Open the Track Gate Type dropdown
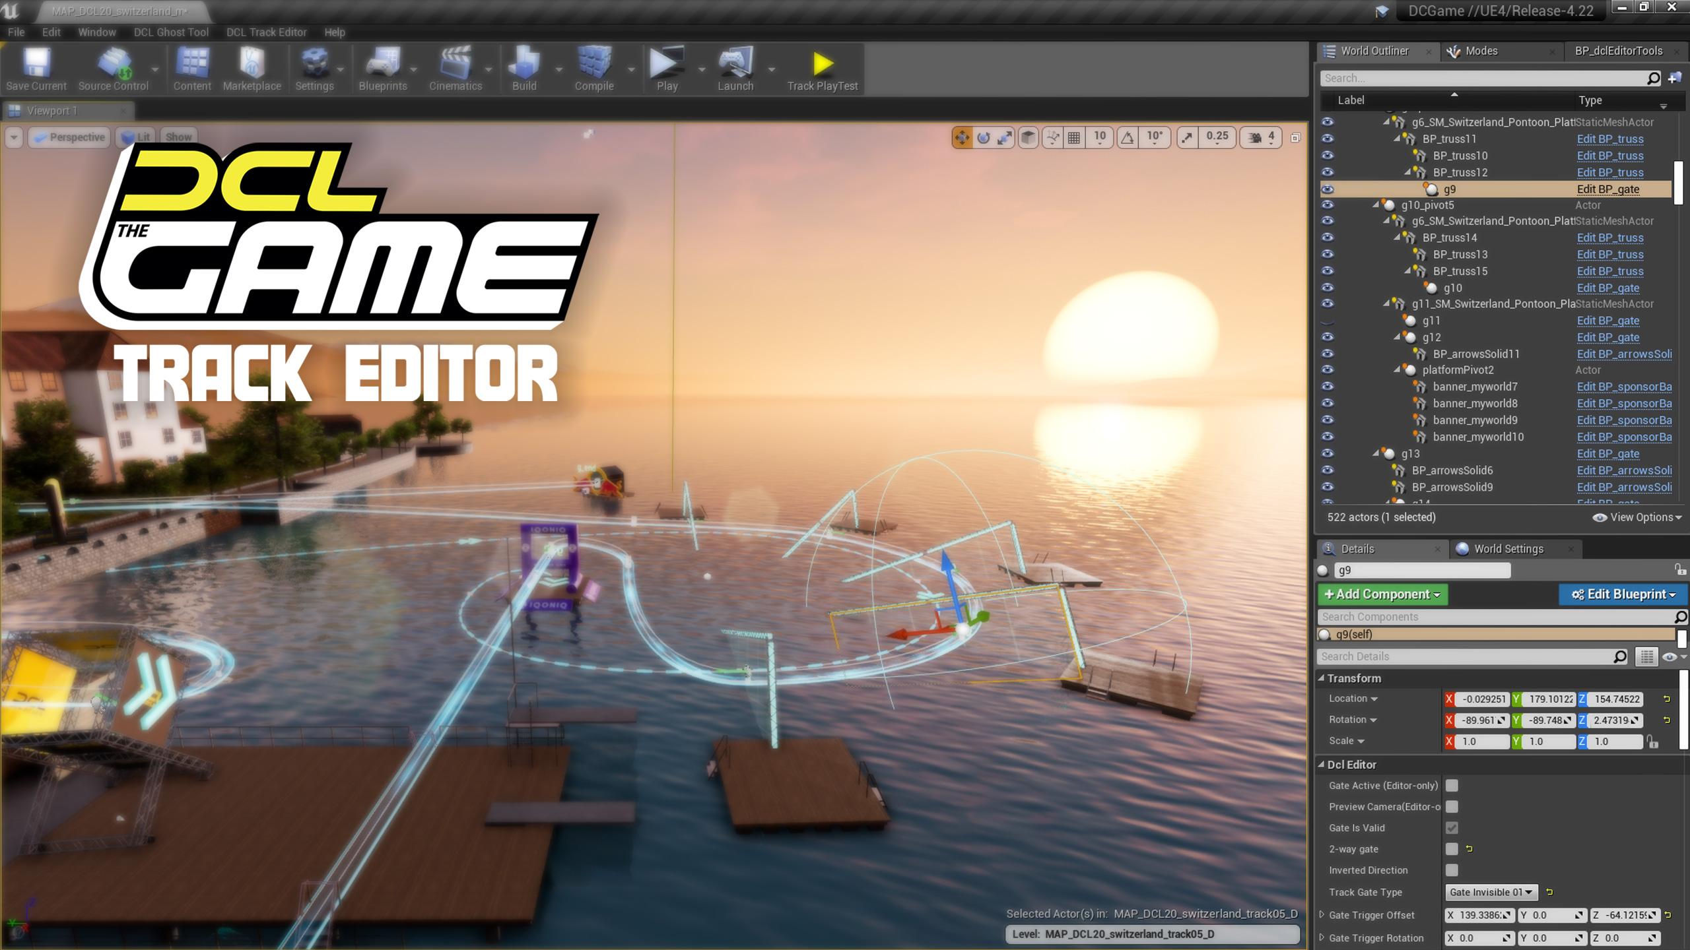Viewport: 1690px width, 950px height. click(x=1491, y=892)
